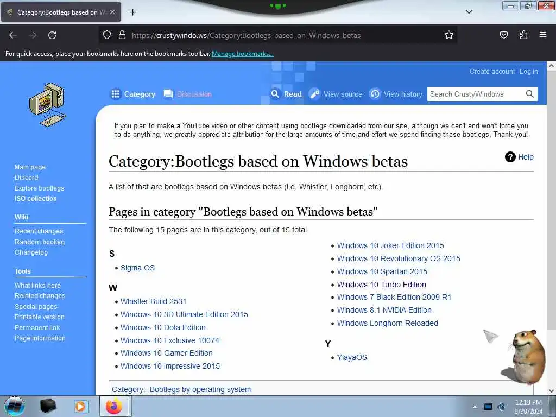Open Sigma OS page
The image size is (556, 417).
coord(137,268)
